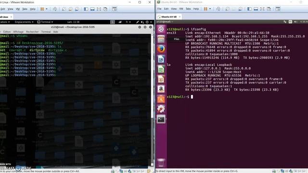Open Ubuntu Dash from the launcher
This screenshot has height=173, width=308.
(x=161, y=29)
